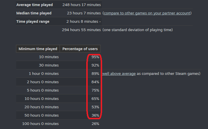The image size is (208, 129).
Task: Select the 36% percentage cell
Action: (95, 115)
